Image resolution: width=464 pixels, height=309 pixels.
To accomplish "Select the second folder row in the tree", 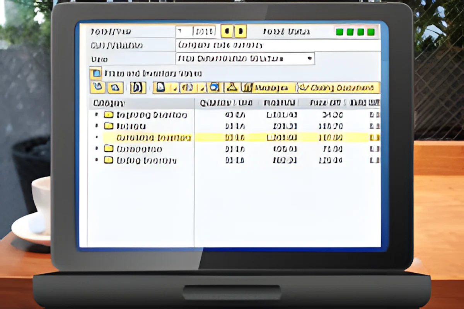I will pos(141,126).
